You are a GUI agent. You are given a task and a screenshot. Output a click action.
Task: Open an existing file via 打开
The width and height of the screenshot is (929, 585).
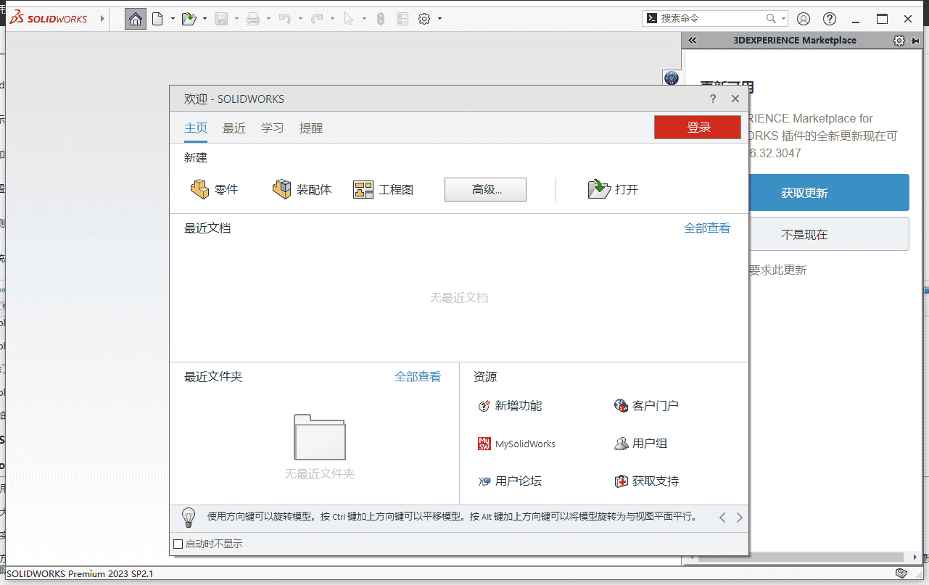pos(613,188)
